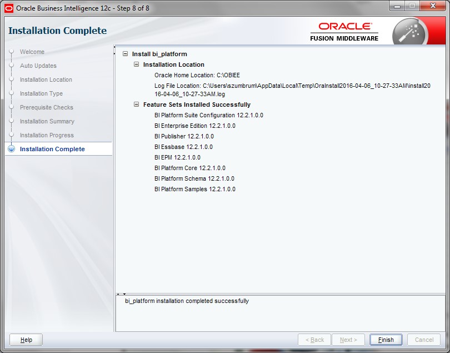450x353 pixels.
Task: Click the message pane collapse arrow
Action: 124,294
